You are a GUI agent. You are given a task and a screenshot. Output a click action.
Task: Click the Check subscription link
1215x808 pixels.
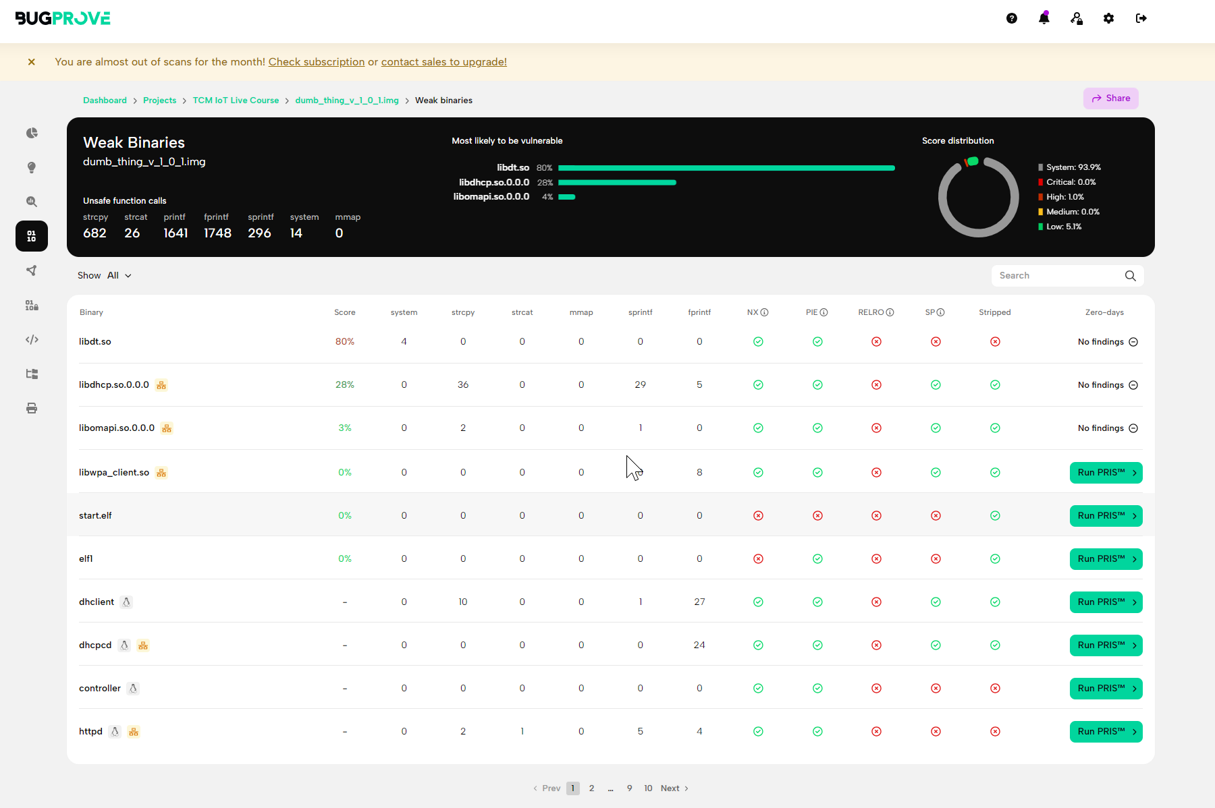pos(316,61)
